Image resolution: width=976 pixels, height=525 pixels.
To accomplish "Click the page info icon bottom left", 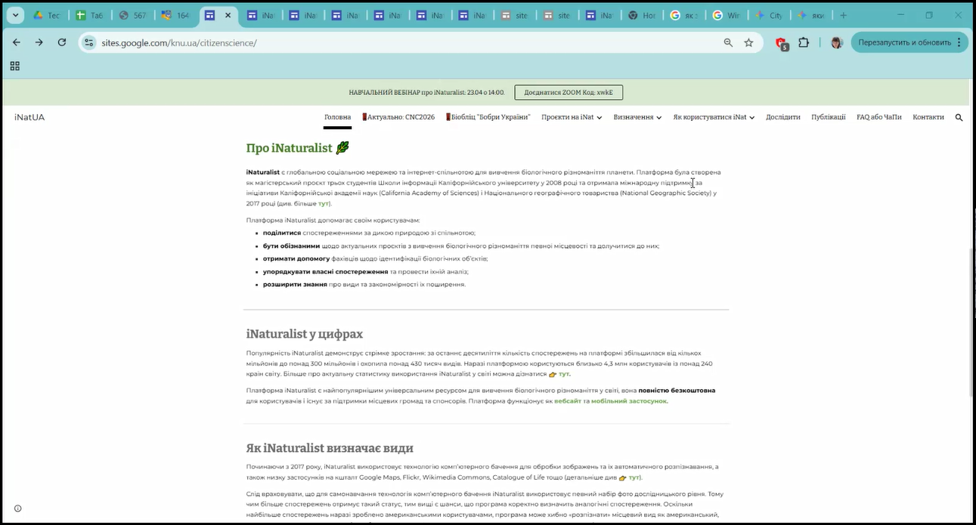I will [18, 508].
